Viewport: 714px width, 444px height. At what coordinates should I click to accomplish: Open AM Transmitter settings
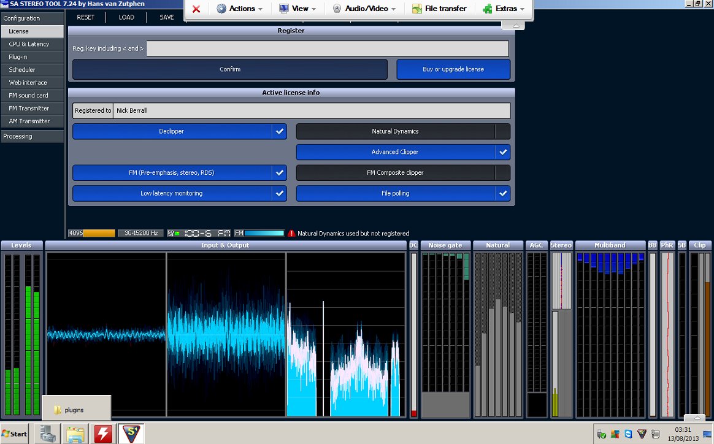pos(33,121)
